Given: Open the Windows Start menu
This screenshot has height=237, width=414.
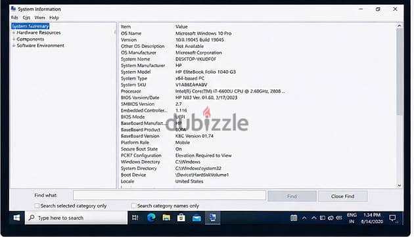Looking at the screenshot, I should pyautogui.click(x=16, y=218).
